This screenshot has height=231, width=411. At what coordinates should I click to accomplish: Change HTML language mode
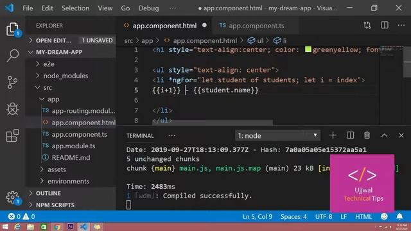[363, 217]
